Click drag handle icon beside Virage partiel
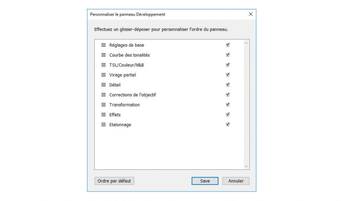 (x=103, y=75)
